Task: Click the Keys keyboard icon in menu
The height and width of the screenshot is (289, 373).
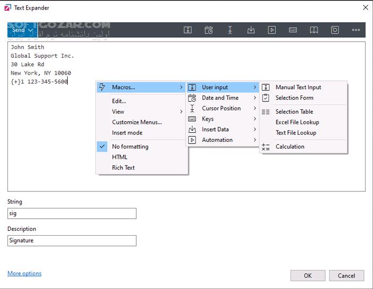Action: (192, 119)
